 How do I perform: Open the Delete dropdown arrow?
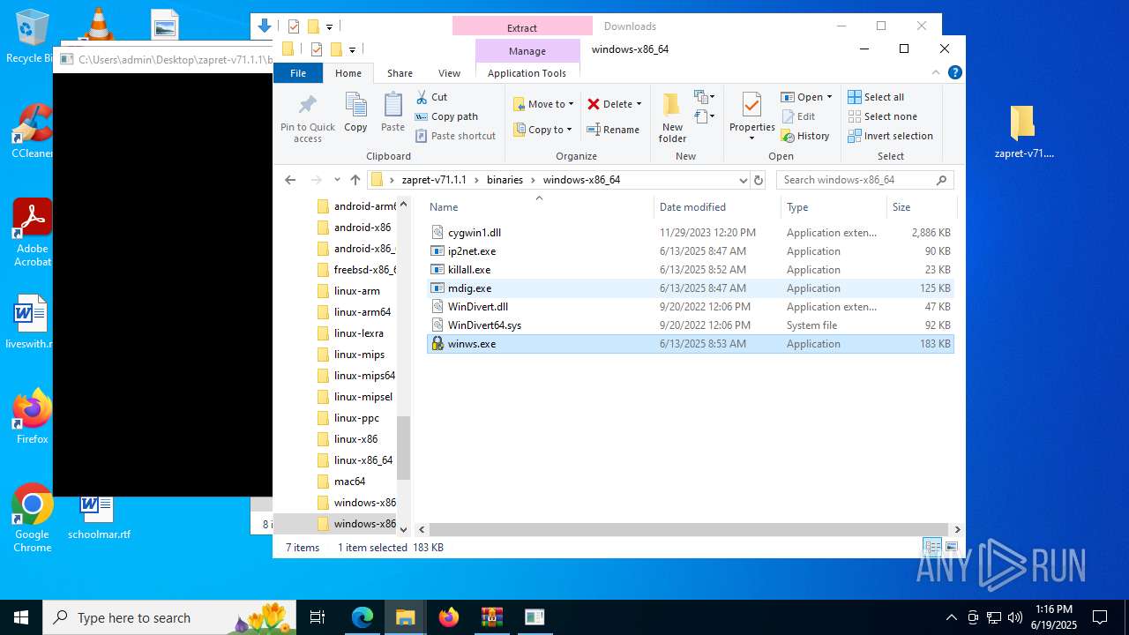click(639, 104)
